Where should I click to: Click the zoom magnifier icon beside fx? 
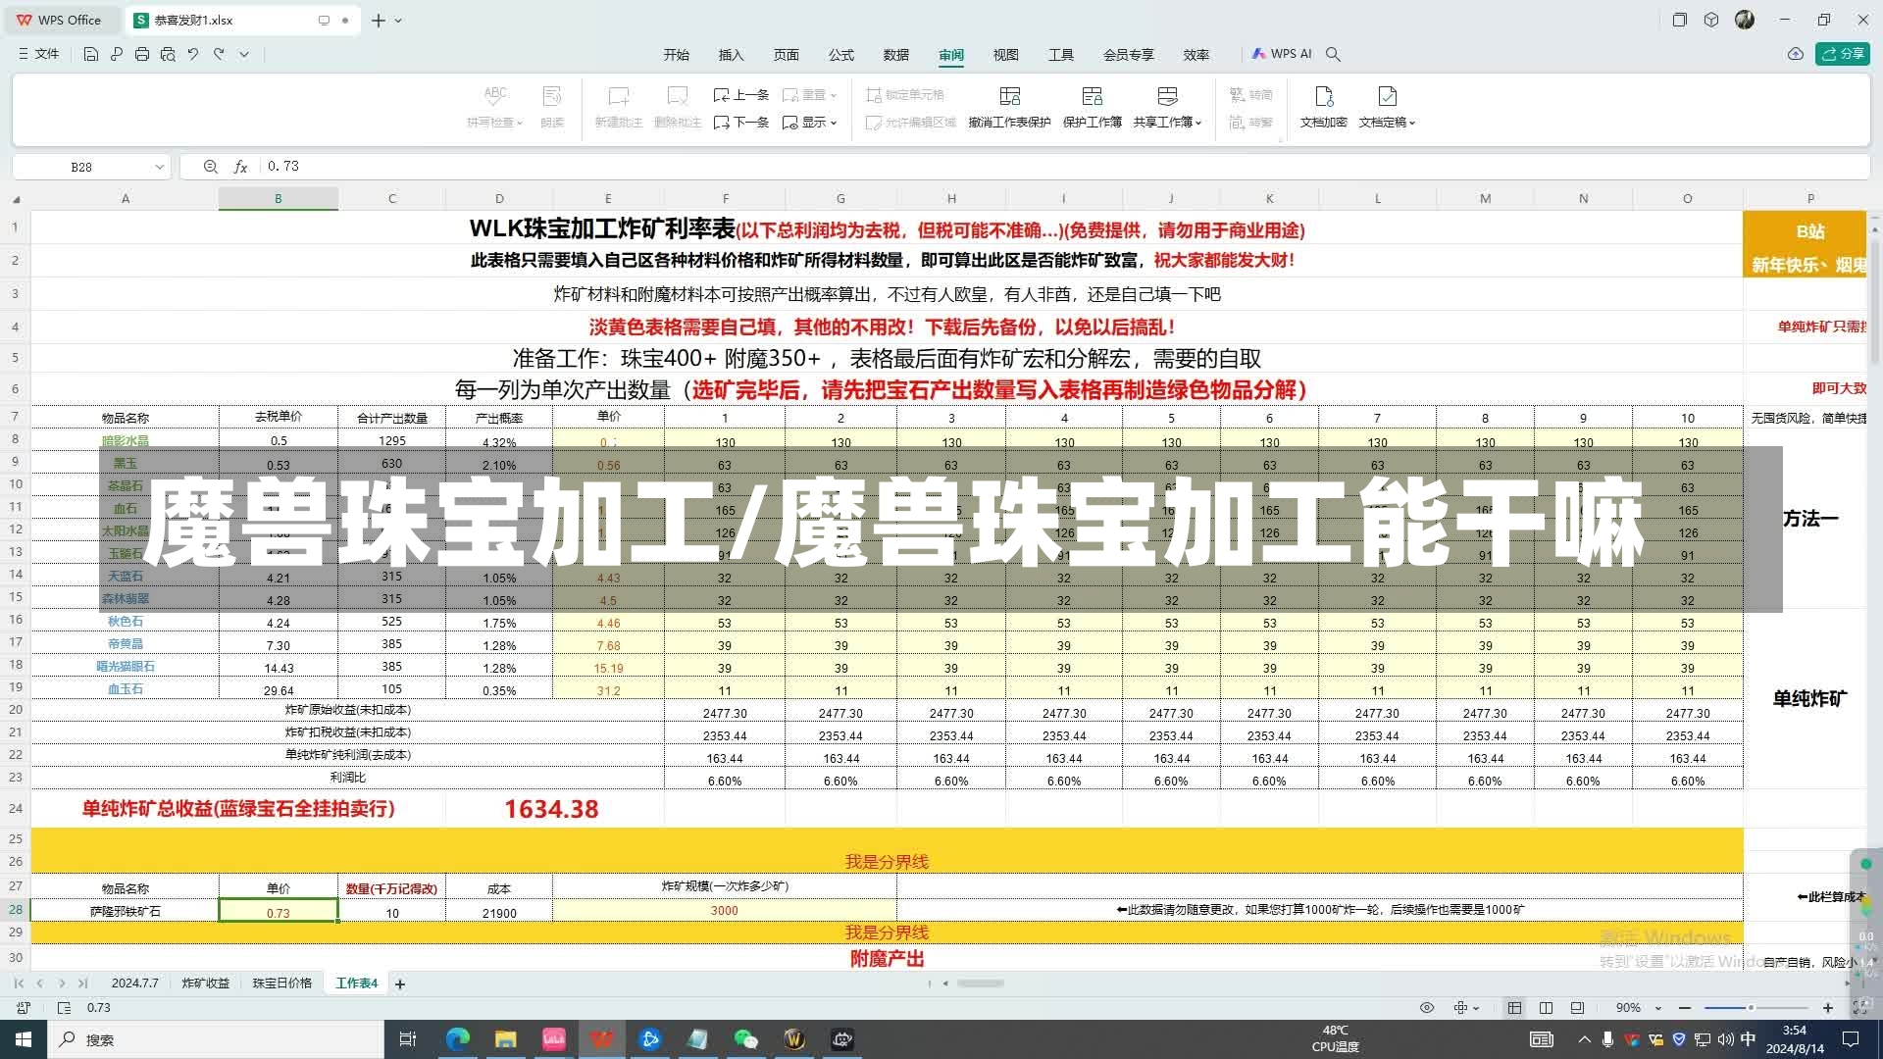pos(210,167)
